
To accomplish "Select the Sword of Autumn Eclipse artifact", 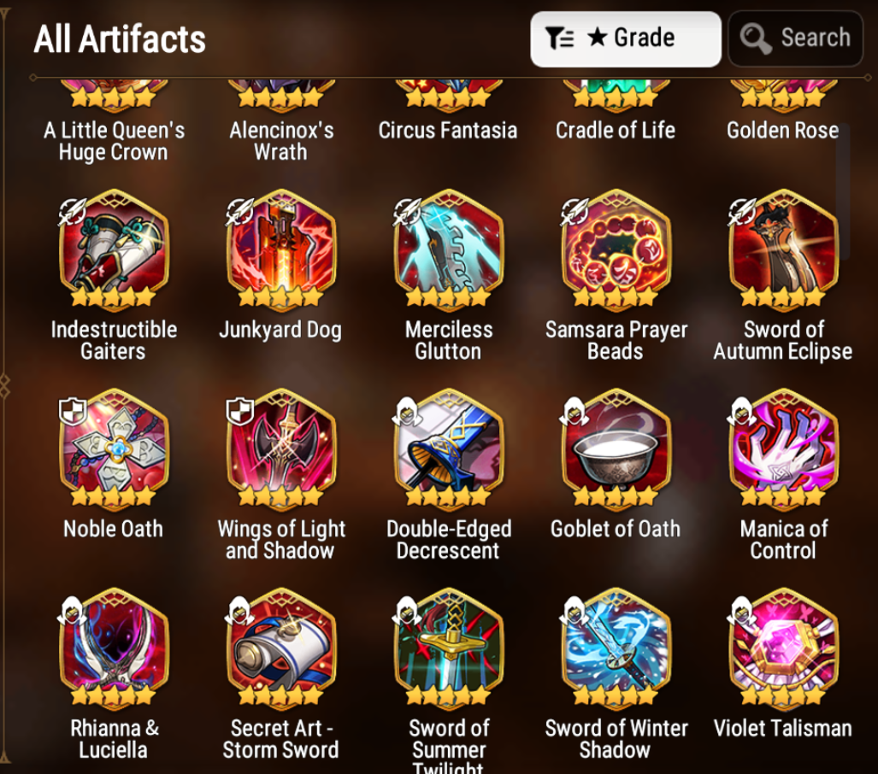I will (x=783, y=250).
